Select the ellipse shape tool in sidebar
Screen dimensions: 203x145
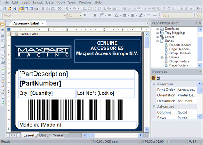(3, 57)
